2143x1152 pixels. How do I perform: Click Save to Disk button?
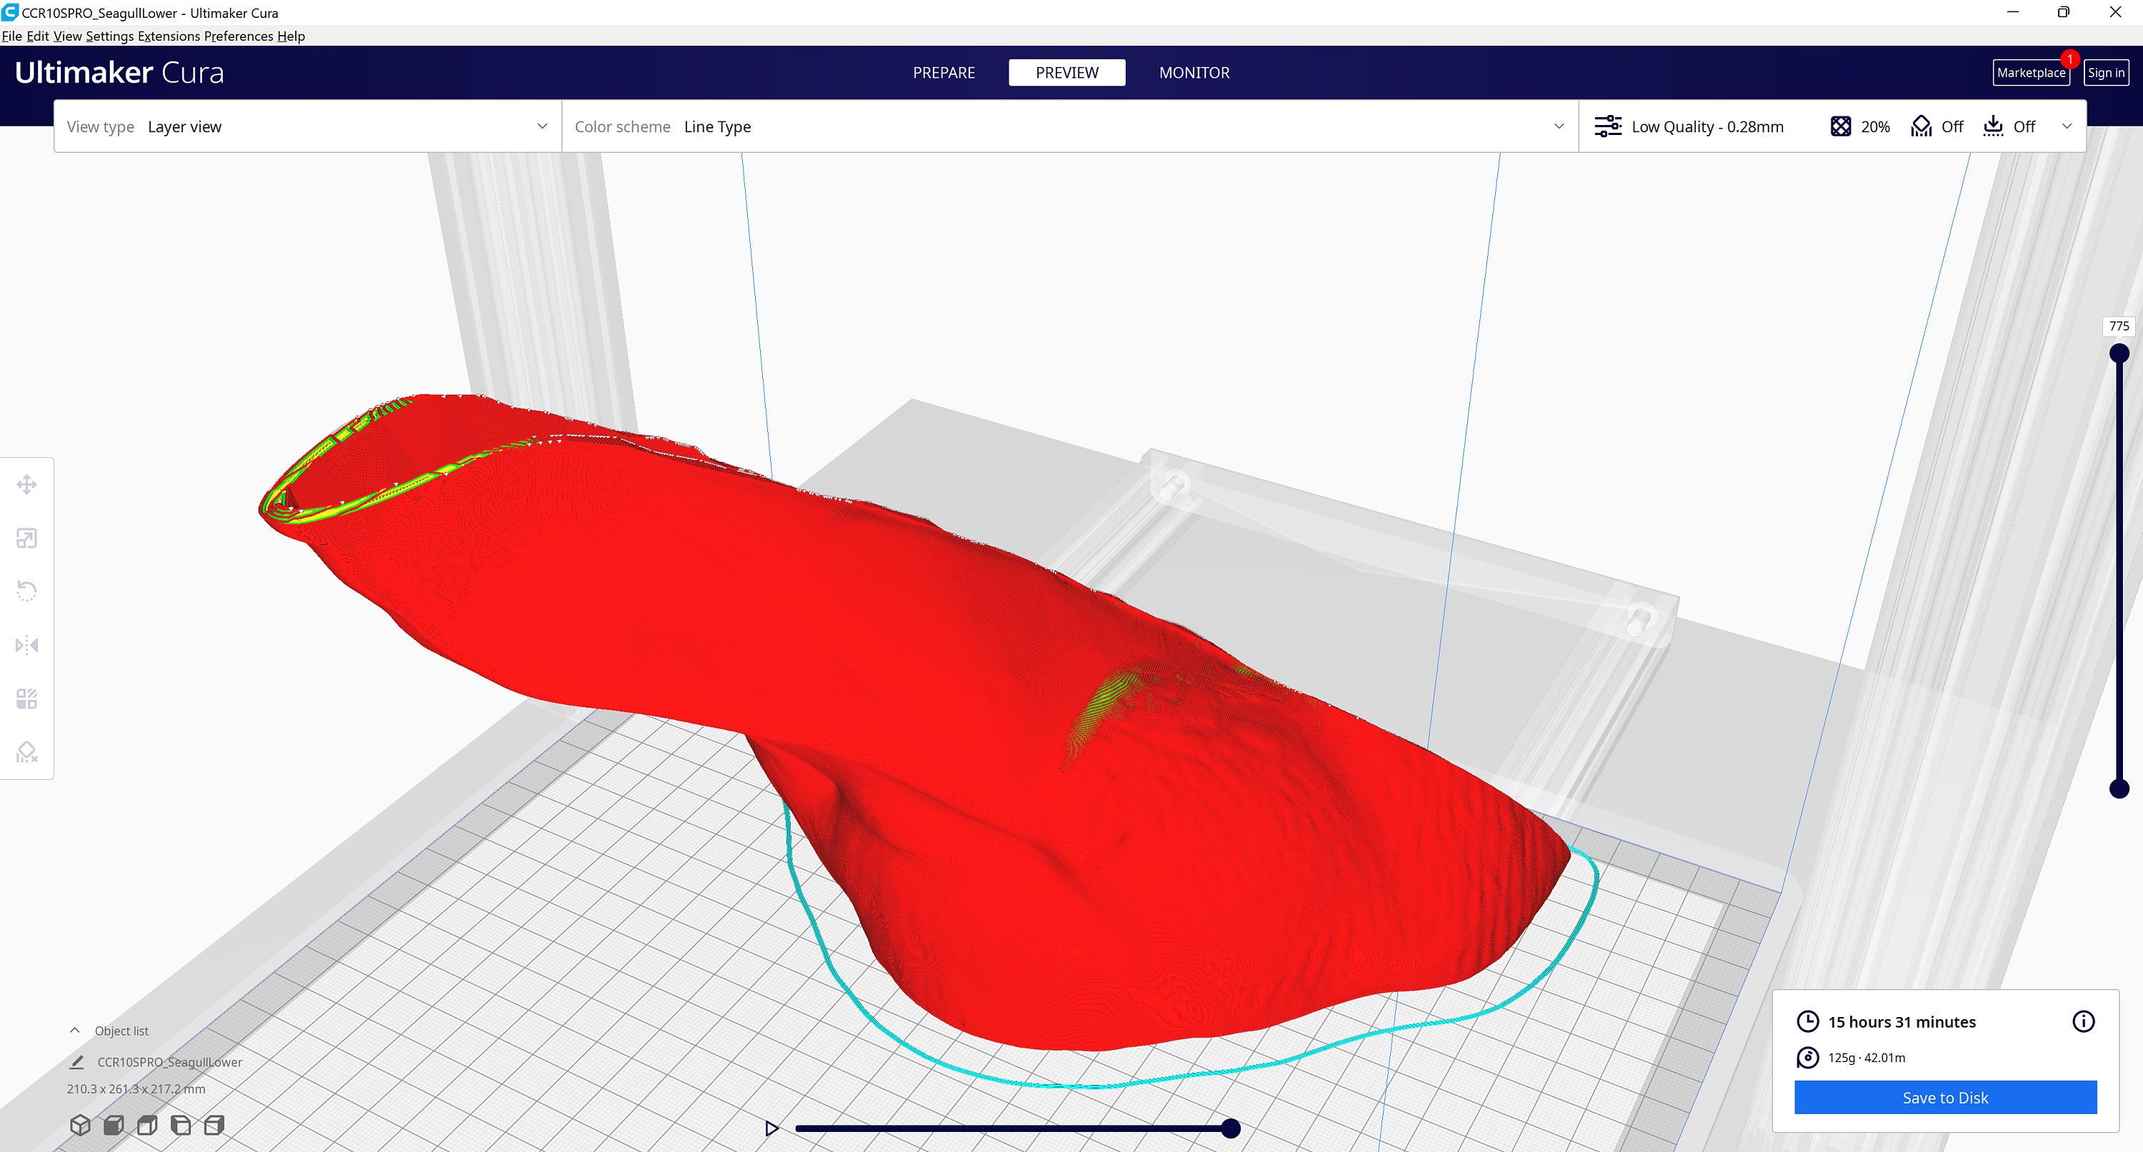coord(1945,1097)
